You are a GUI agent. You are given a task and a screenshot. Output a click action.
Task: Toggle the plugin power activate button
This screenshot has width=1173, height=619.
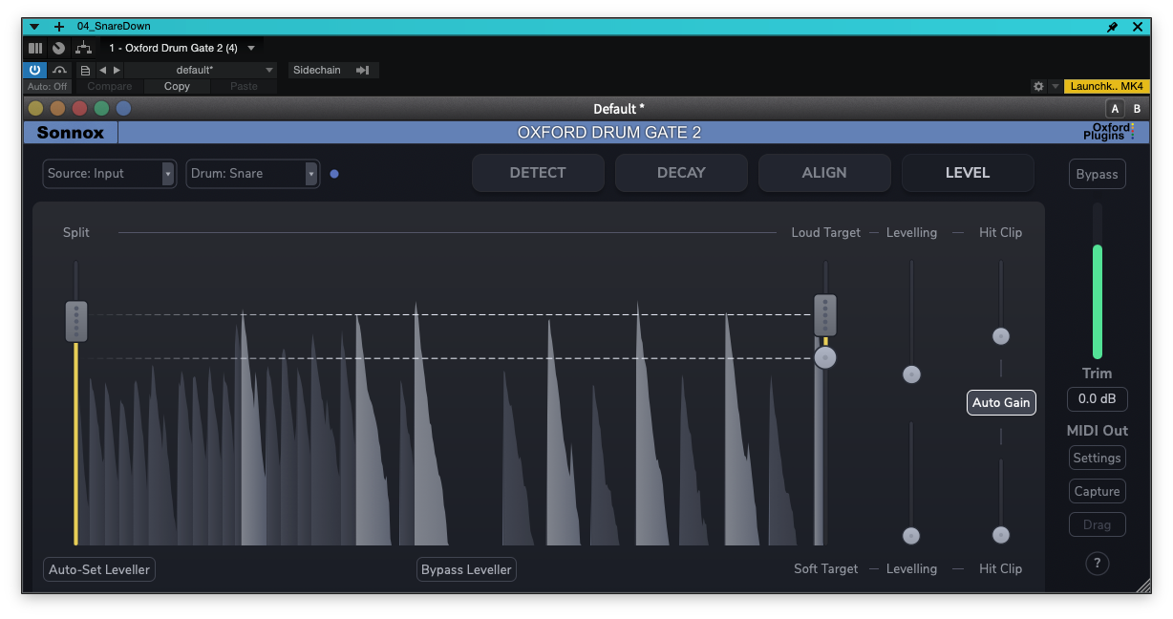tap(34, 70)
